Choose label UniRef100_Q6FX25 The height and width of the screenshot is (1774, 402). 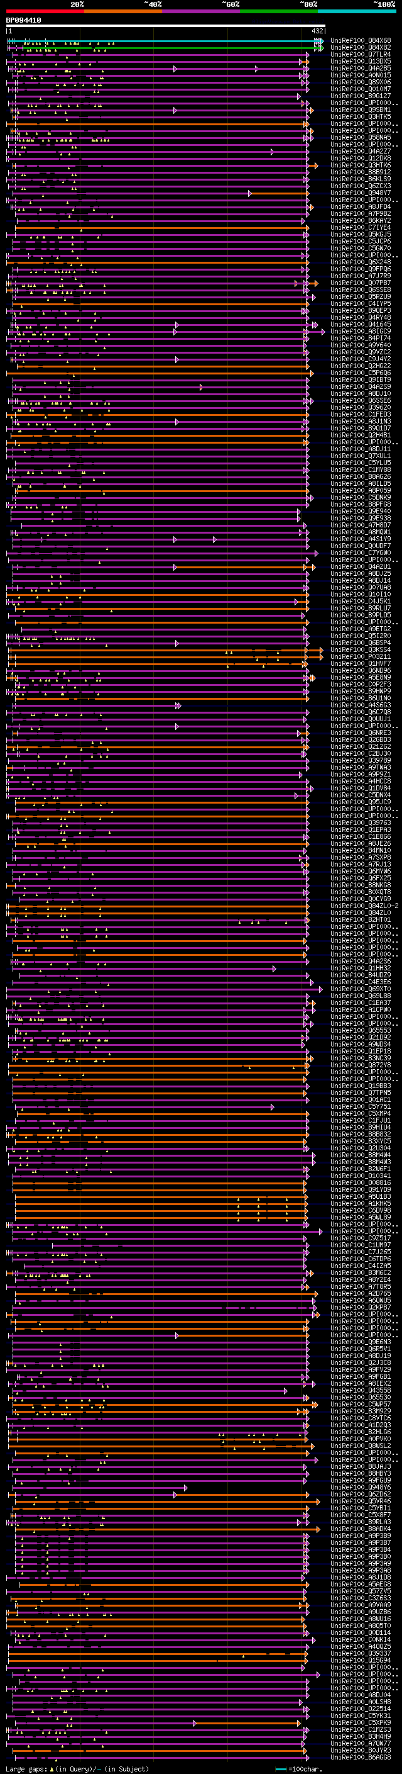coord(361,879)
